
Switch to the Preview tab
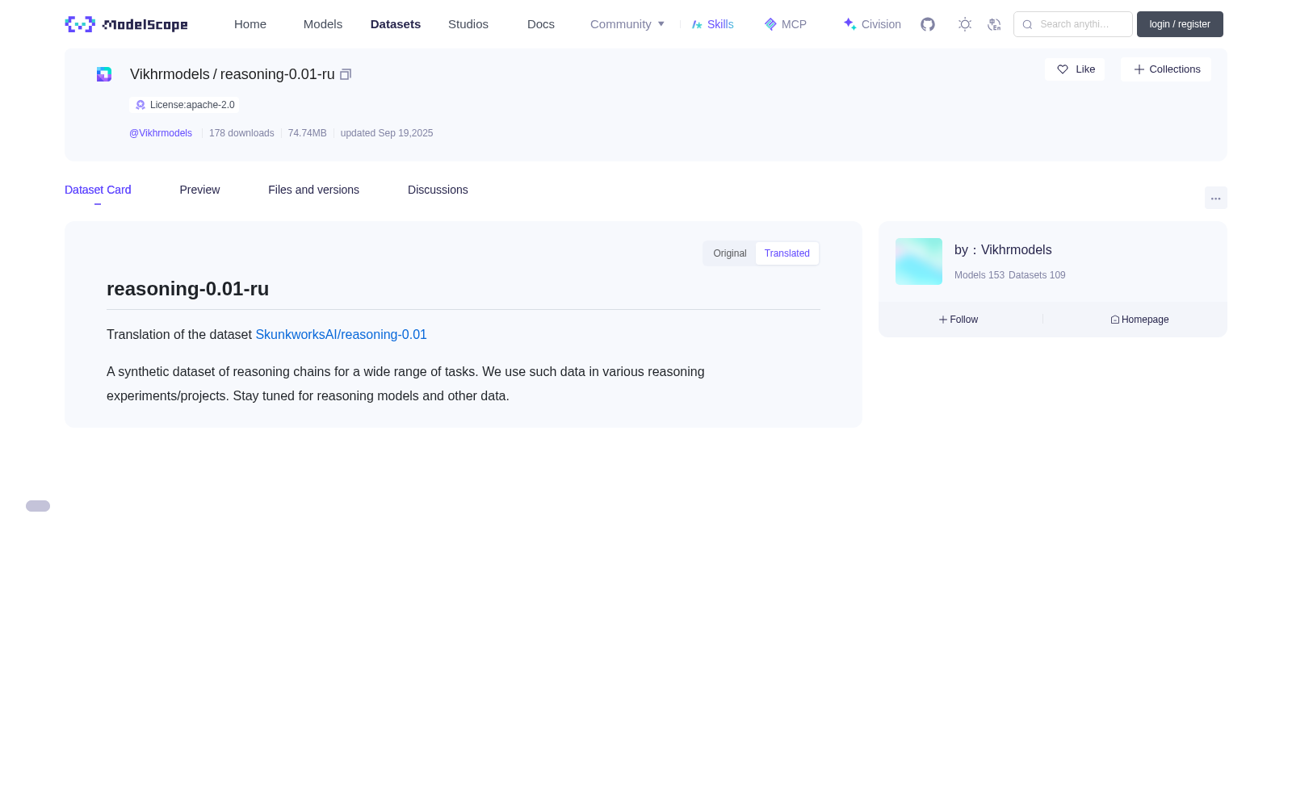tap(199, 190)
